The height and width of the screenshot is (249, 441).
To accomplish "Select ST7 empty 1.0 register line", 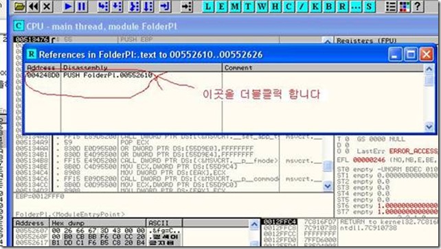I will tap(387, 211).
